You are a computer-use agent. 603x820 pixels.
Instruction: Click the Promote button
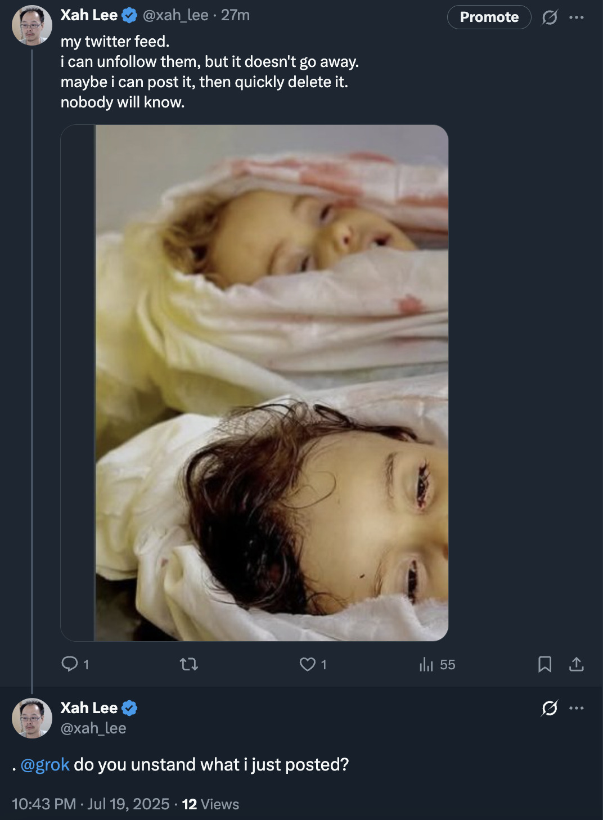[489, 17]
